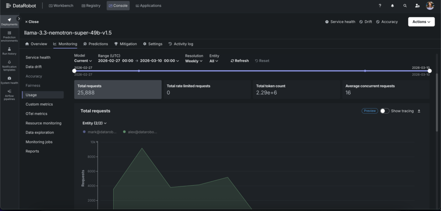Click the Refresh button
The width and height of the screenshot is (441, 211).
[239, 61]
